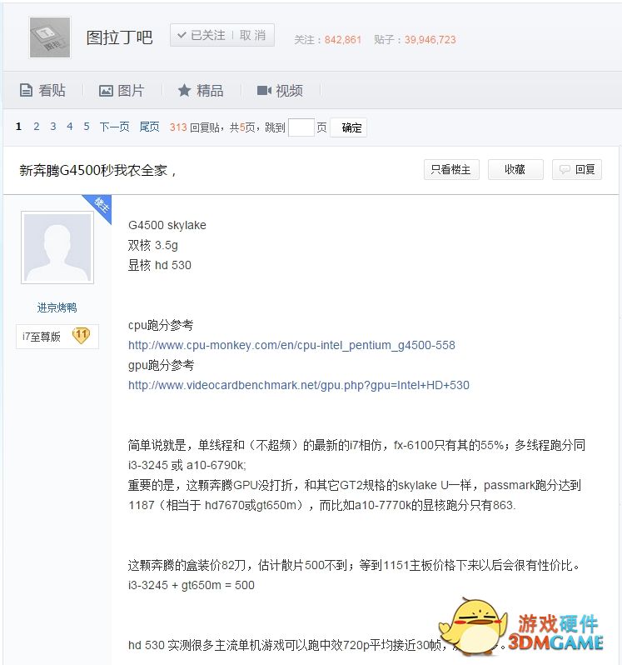Focus the page number input field
This screenshot has height=665, width=622.
tap(301, 127)
